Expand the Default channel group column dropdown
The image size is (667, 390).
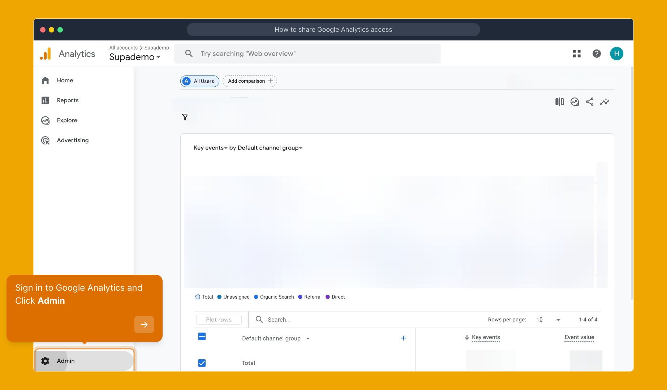click(308, 338)
